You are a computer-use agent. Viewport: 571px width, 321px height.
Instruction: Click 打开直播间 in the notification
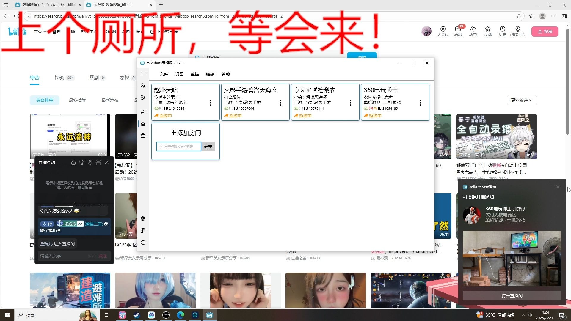click(x=512, y=296)
